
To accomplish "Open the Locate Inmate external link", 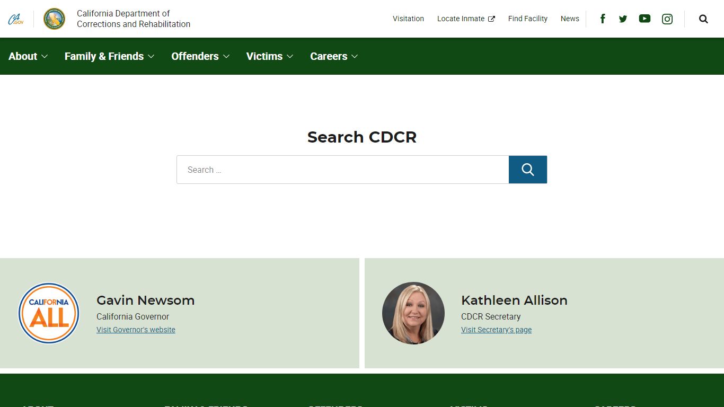I will point(466,19).
